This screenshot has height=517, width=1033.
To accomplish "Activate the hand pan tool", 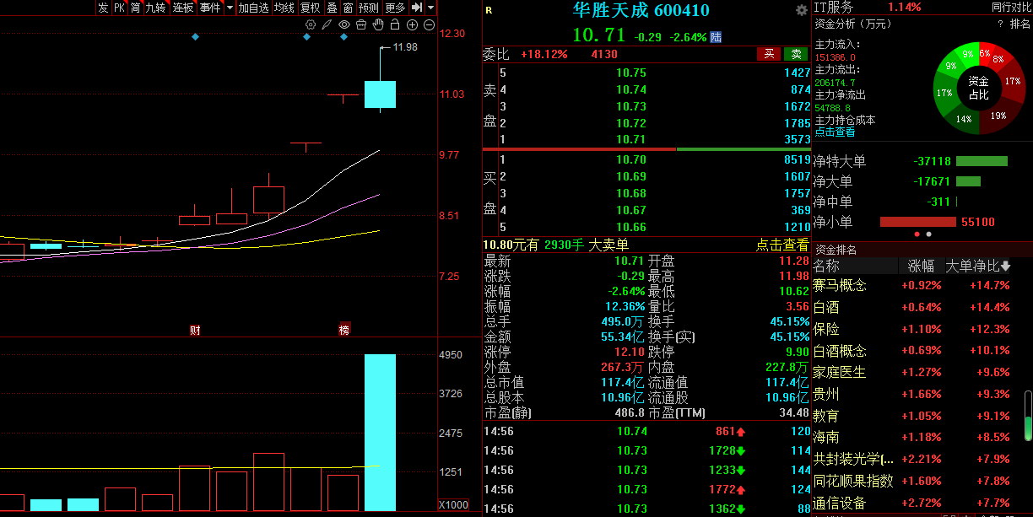I will (378, 24).
